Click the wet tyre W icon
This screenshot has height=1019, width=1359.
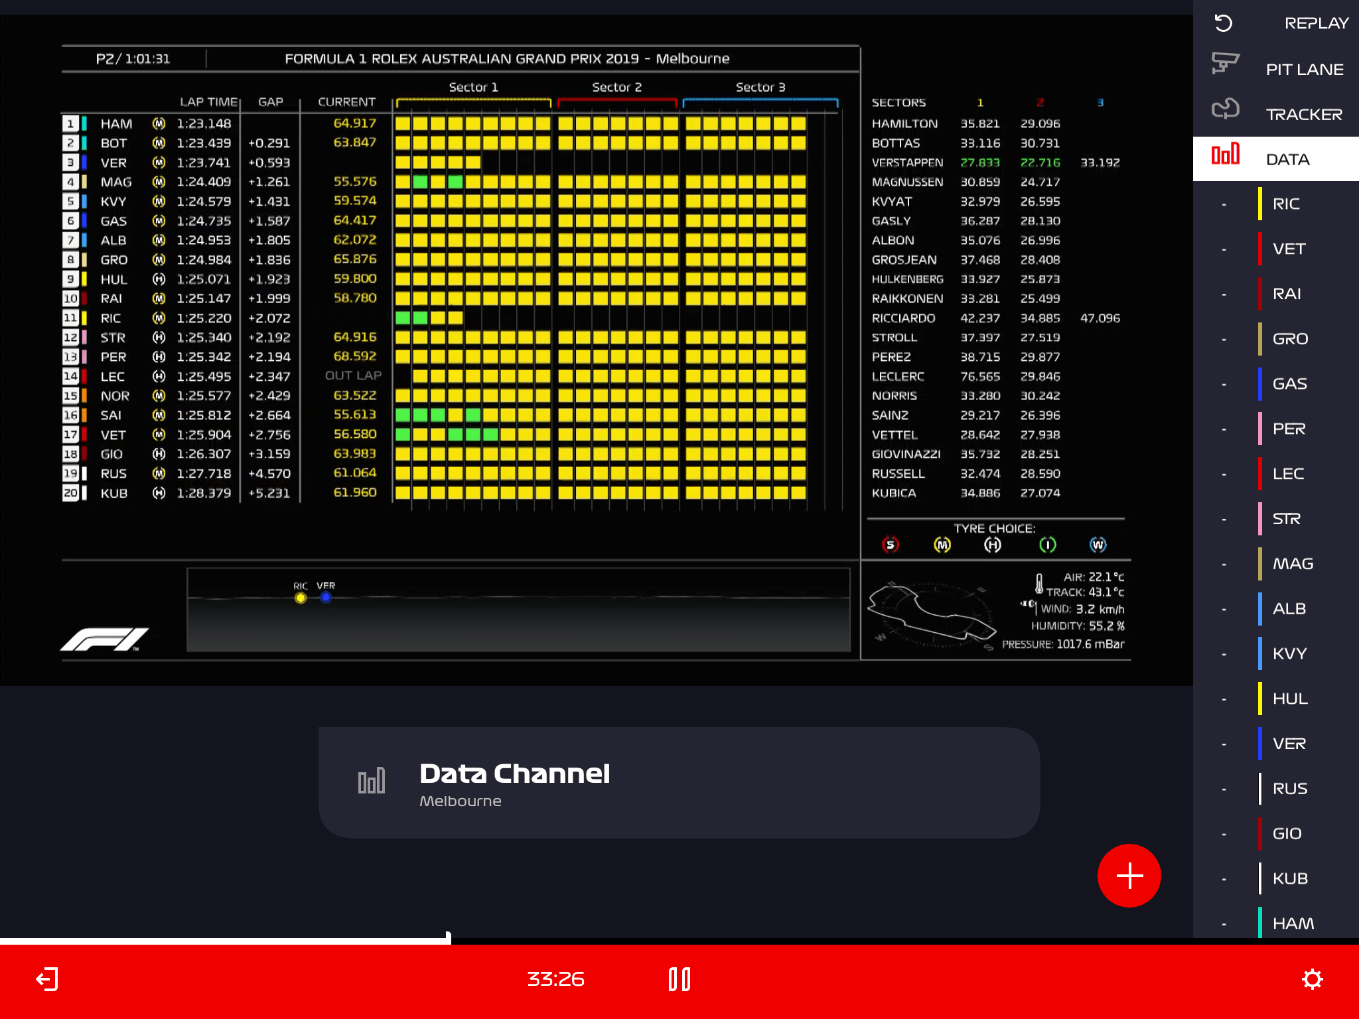click(x=1098, y=545)
